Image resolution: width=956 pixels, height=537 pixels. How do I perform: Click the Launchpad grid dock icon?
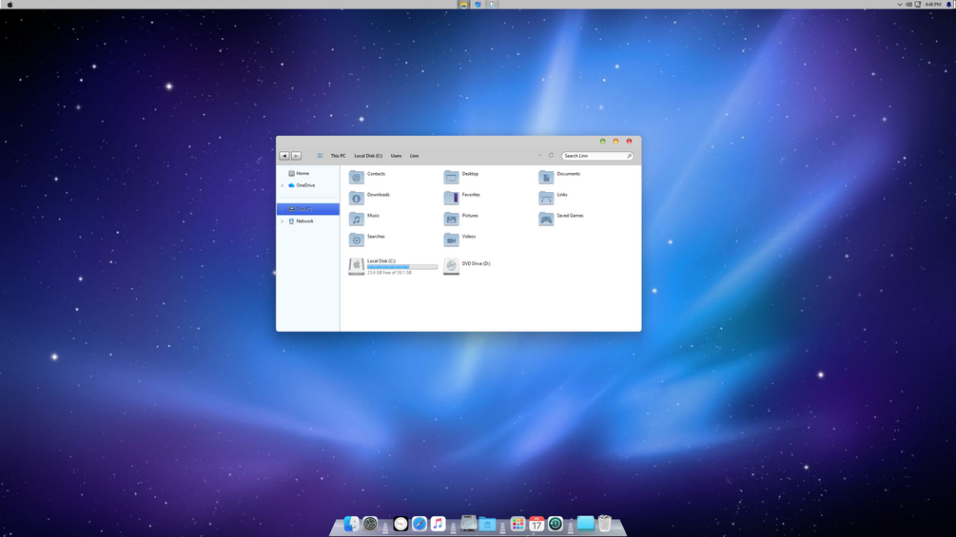(517, 524)
